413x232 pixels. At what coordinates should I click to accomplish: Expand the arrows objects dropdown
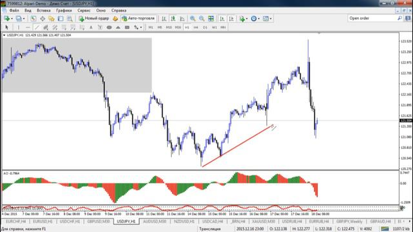[141, 27]
